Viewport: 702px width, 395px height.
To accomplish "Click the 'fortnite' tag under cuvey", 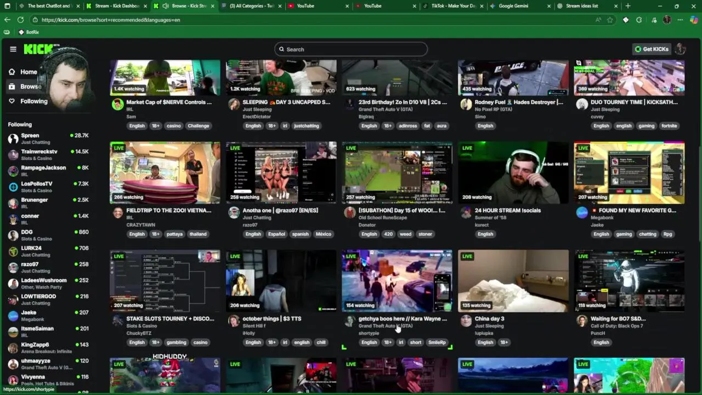I will tap(669, 126).
